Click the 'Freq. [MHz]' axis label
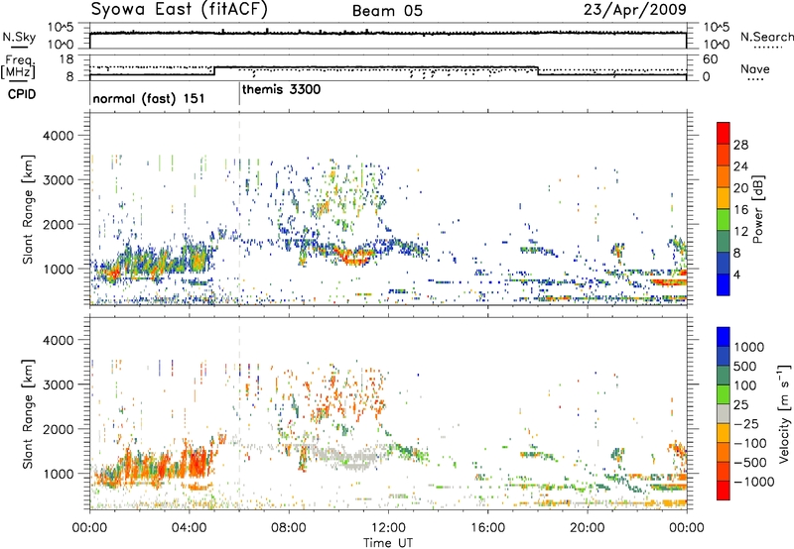The height and width of the screenshot is (549, 794). click(18, 66)
